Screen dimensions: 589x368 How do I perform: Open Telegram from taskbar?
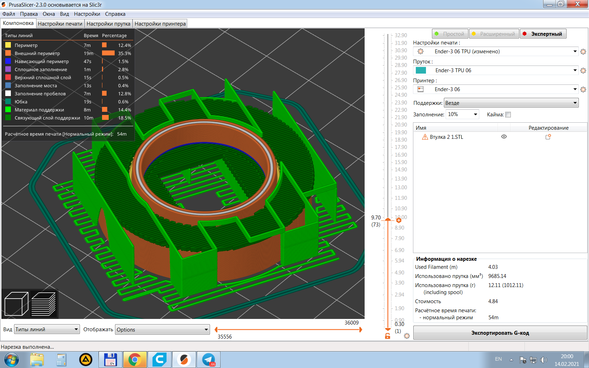pos(209,360)
